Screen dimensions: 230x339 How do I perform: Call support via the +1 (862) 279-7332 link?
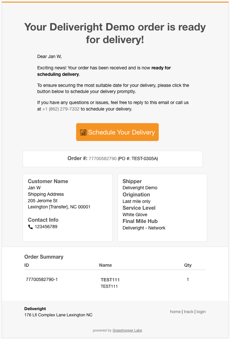click(60, 109)
